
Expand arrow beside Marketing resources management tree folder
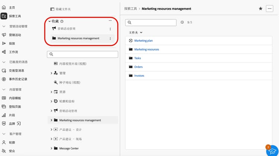[51, 120]
